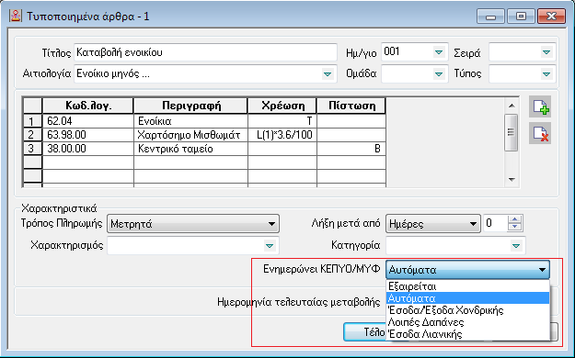575x358 pixels.
Task: Click the grid scrollbar down arrow
Action: coord(512,179)
